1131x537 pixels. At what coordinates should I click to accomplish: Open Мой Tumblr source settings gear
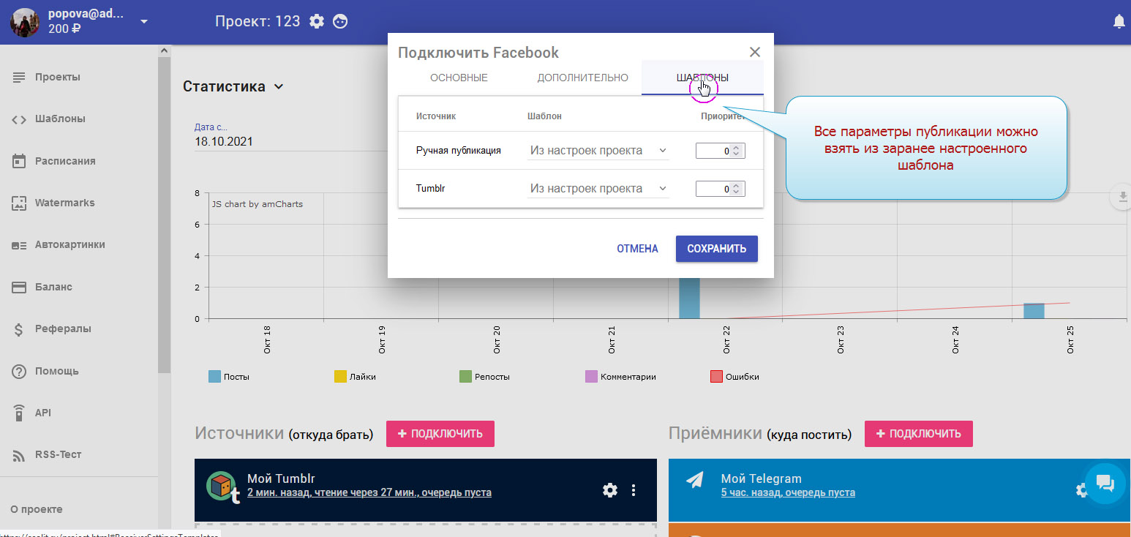[x=610, y=490]
